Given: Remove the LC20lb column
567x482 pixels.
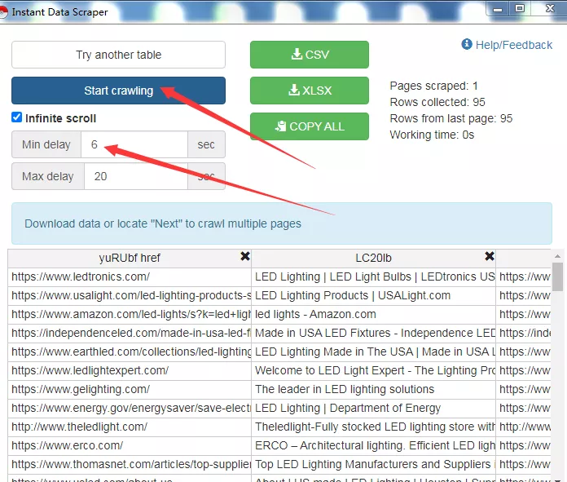Looking at the screenshot, I should pos(490,256).
